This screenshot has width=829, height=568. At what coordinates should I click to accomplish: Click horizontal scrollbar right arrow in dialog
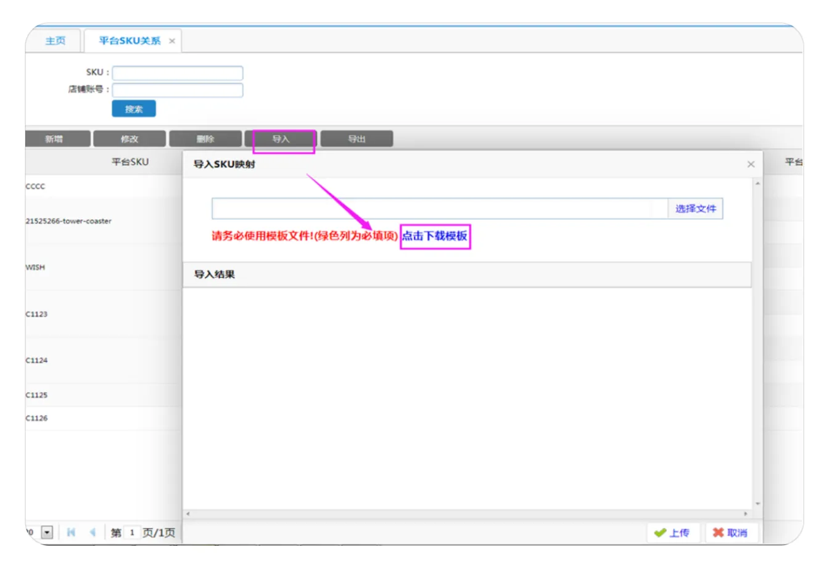[746, 514]
